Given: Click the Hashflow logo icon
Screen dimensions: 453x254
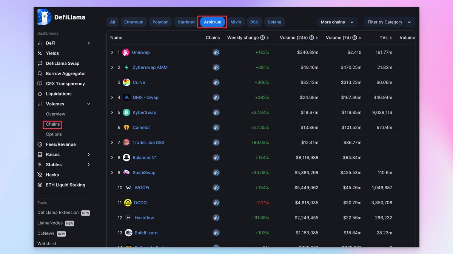Looking at the screenshot, I should [128, 218].
